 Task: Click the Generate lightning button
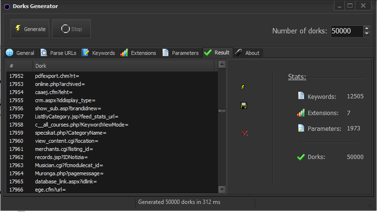coord(30,29)
